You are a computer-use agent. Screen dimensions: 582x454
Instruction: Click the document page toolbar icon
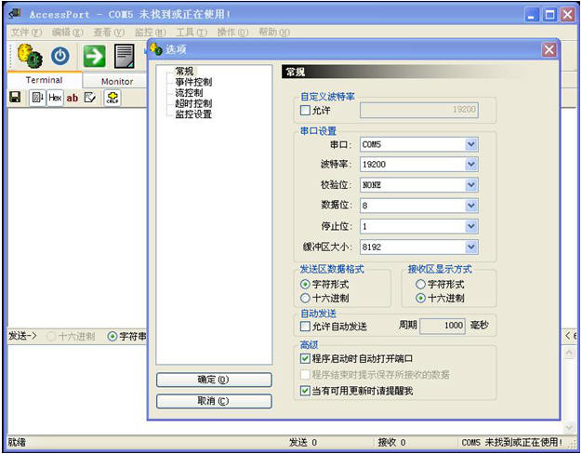pos(124,56)
